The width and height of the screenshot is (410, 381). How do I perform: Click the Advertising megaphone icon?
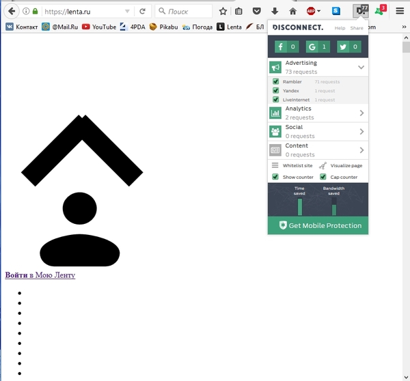(275, 68)
